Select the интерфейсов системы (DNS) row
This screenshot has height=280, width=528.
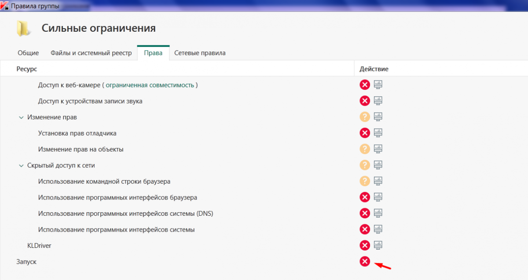(264, 213)
